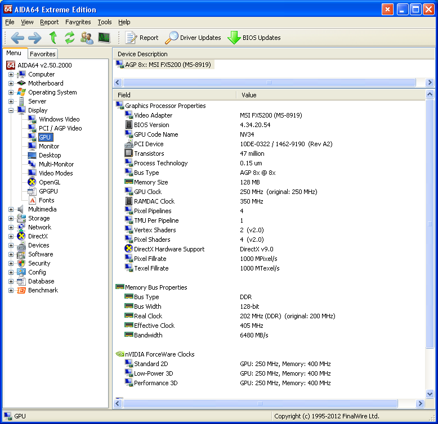Select PCI / AGP Video item
The width and height of the screenshot is (438, 424).
tap(60, 128)
